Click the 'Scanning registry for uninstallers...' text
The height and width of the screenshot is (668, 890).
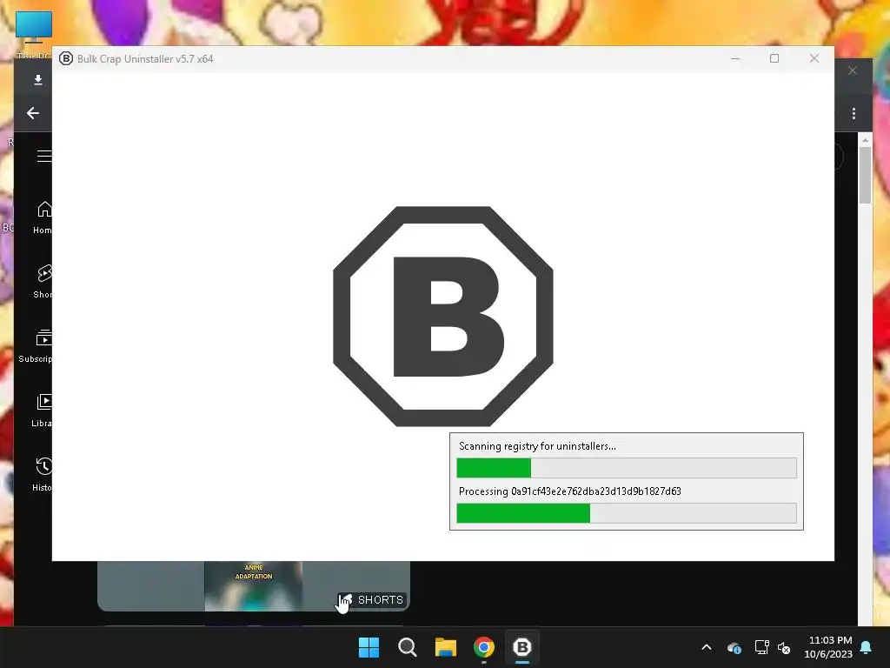(537, 446)
